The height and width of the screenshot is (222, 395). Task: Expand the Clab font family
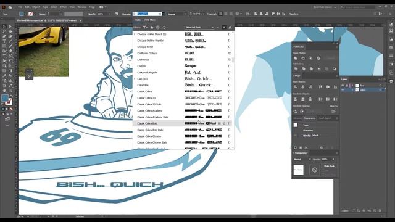135,79
